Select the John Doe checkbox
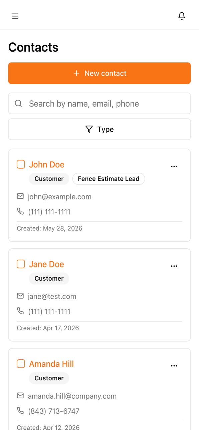Viewport: 199px width, 430px height. click(x=21, y=164)
